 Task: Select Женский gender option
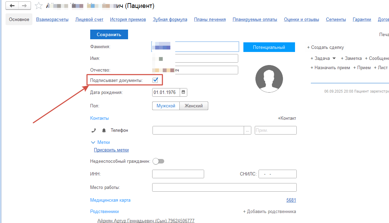point(194,106)
